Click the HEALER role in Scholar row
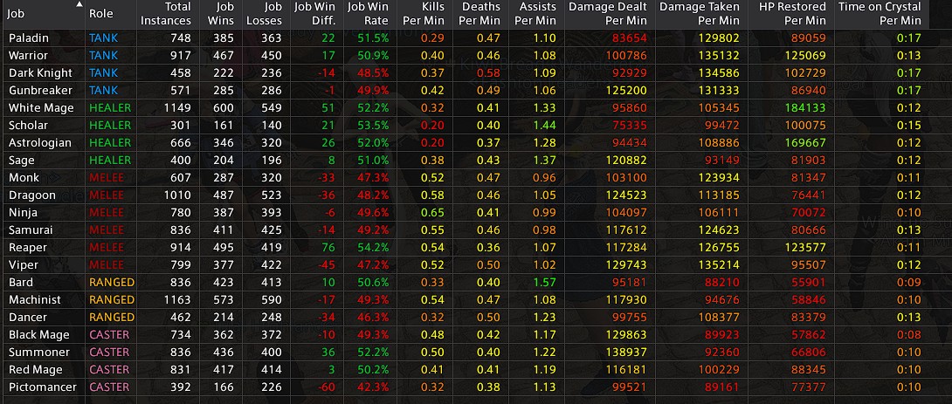Screen dimensions: 952x404 tap(110, 125)
